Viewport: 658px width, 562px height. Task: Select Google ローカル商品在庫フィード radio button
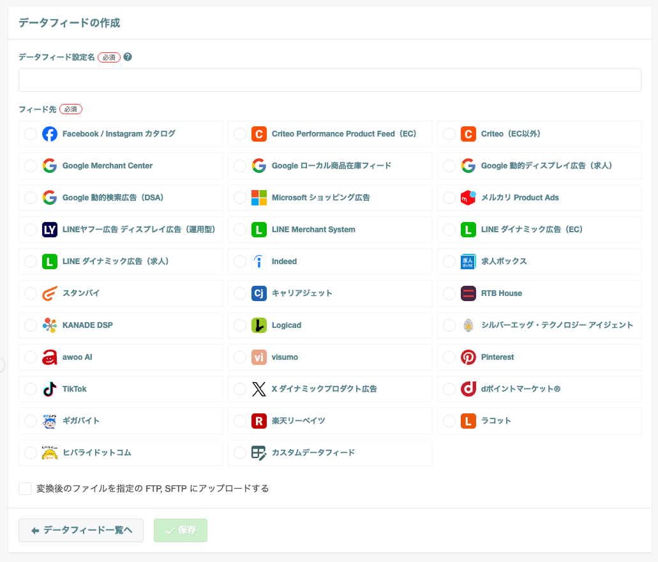click(x=240, y=166)
